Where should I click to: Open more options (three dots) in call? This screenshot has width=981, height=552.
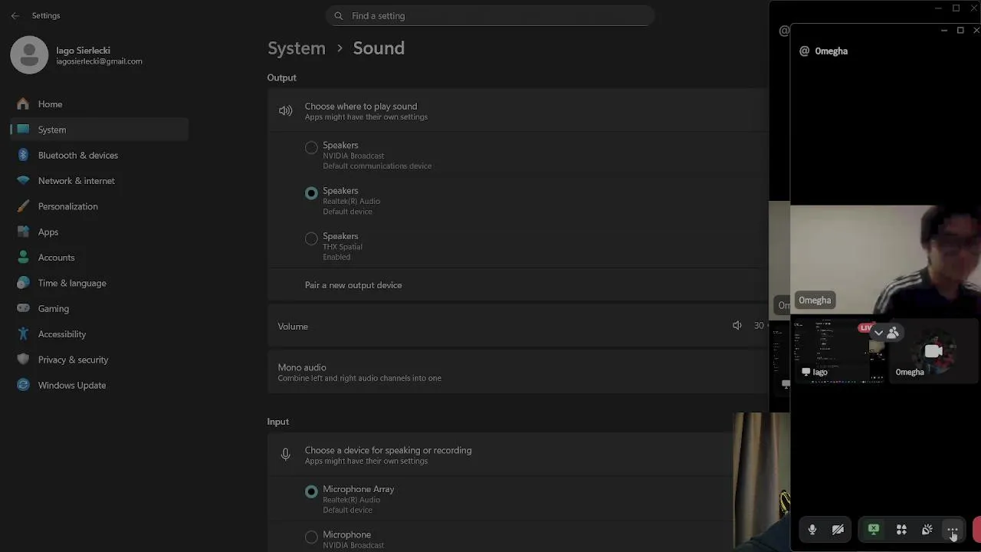(x=952, y=530)
